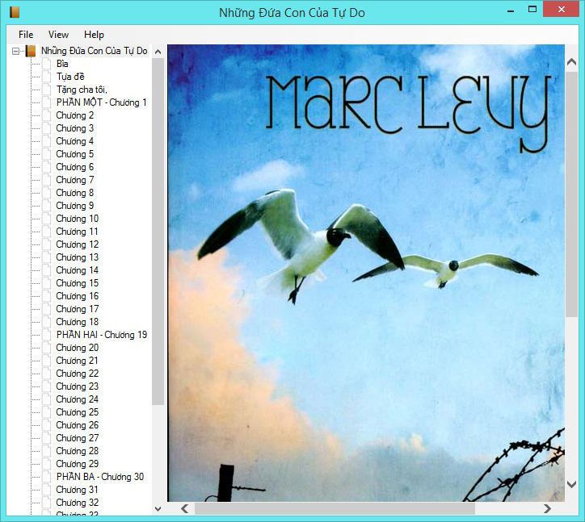This screenshot has height=522, width=585.
Task: Open the Tựa đề entry
Action: click(x=70, y=77)
